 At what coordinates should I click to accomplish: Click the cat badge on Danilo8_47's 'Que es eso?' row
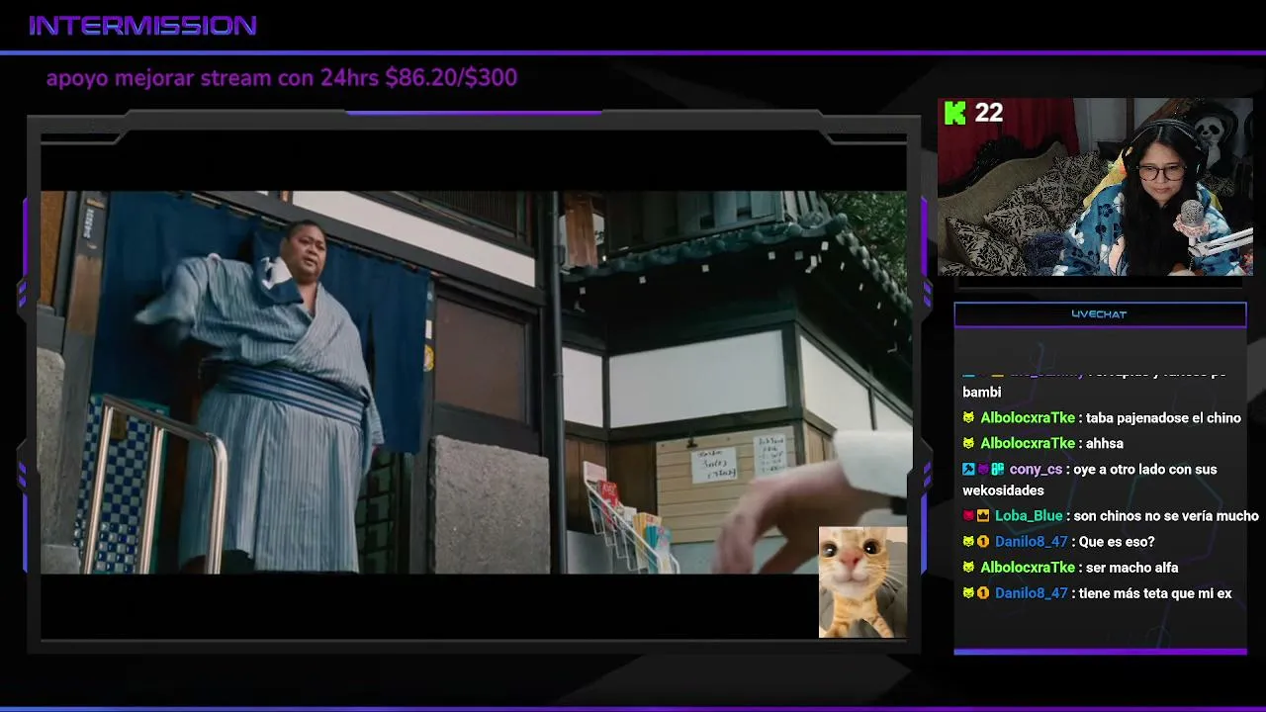(x=968, y=542)
